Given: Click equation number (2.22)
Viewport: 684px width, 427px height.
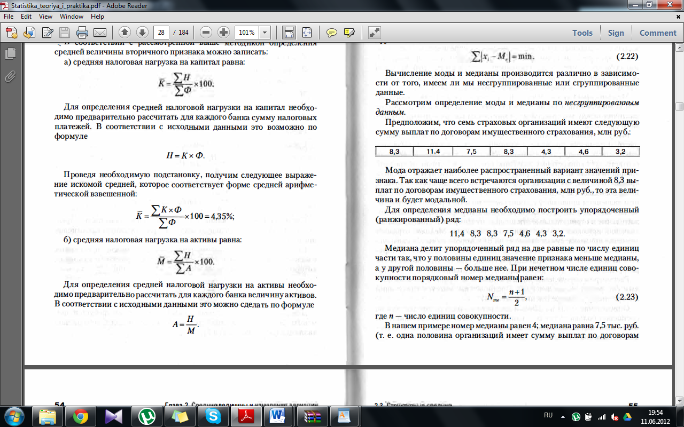Looking at the screenshot, I should click(x=627, y=57).
